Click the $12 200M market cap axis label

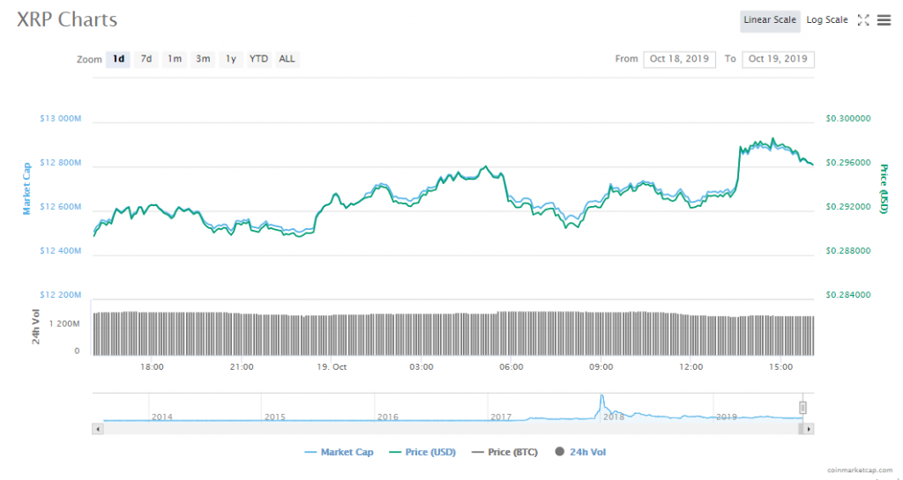61,295
